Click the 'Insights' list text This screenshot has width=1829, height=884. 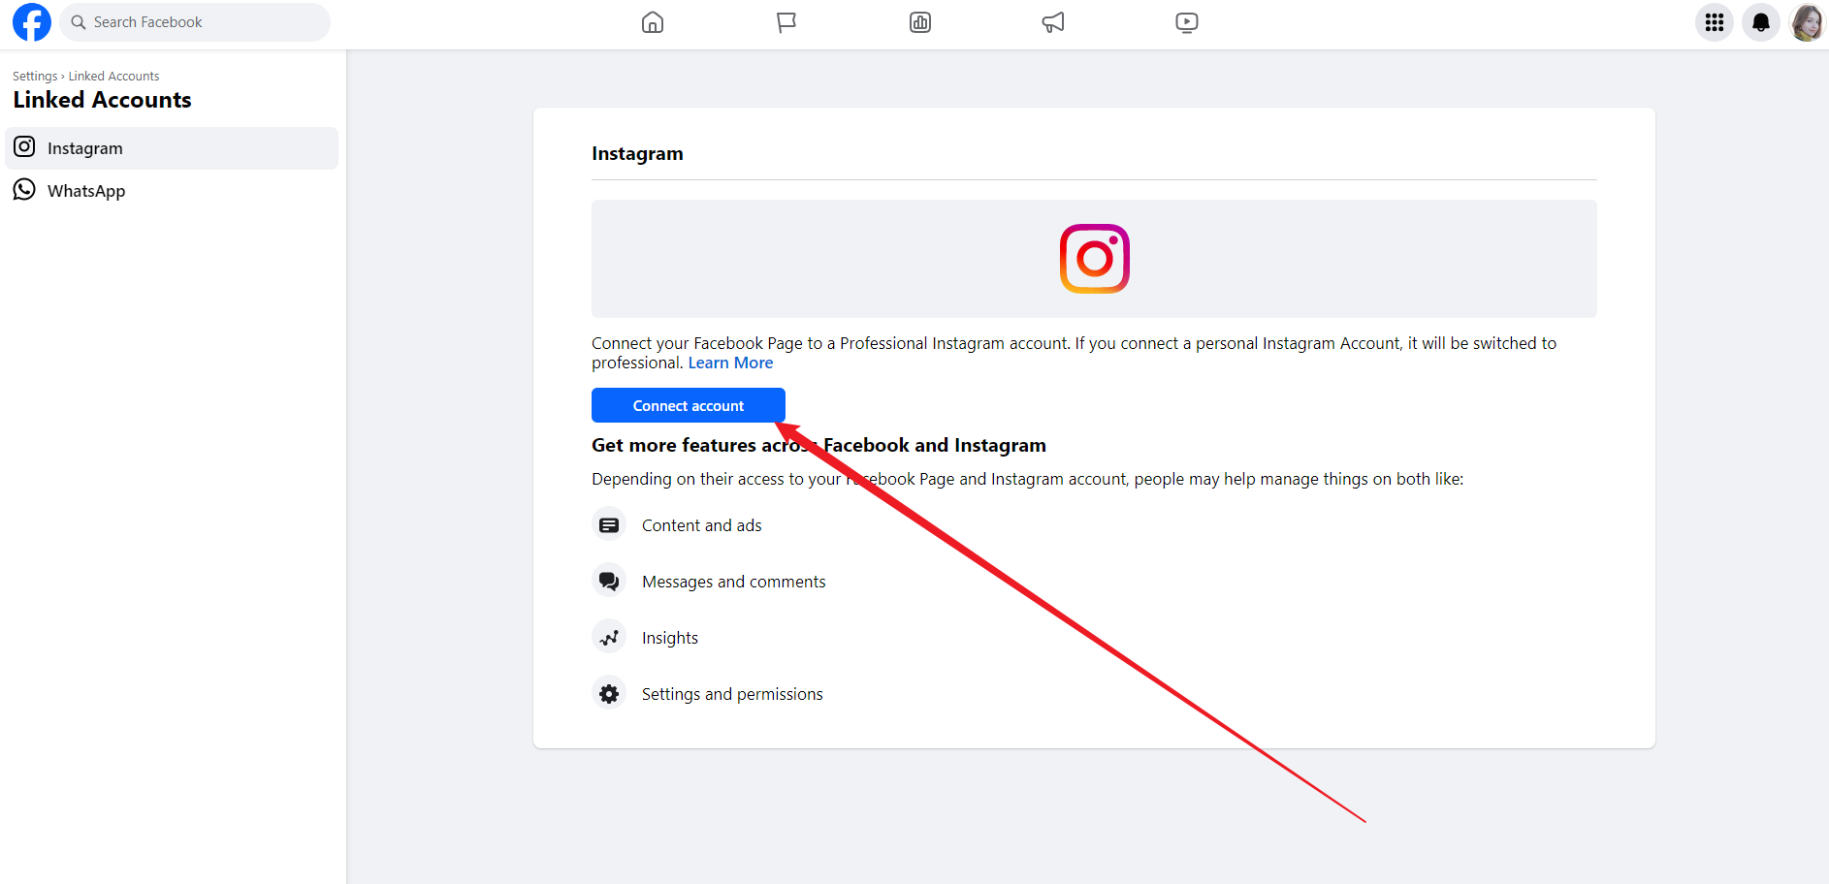pos(670,638)
